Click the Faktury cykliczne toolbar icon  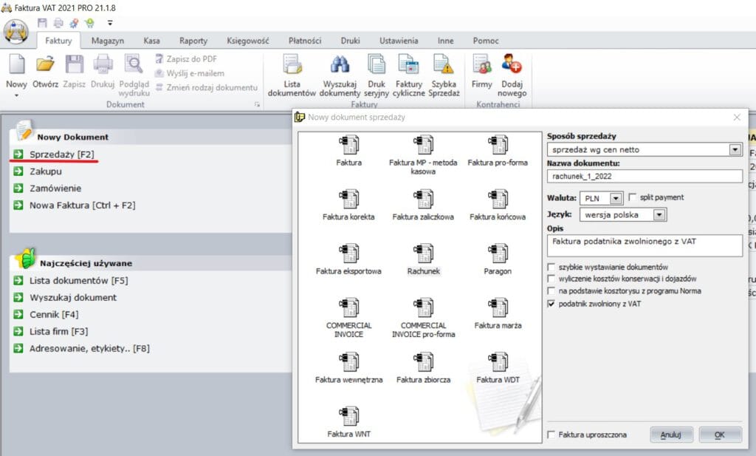[x=409, y=74]
